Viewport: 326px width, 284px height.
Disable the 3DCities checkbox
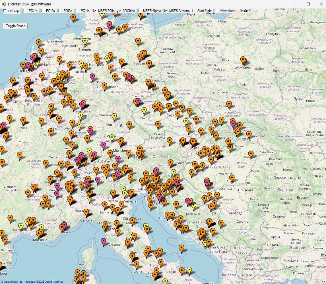(119, 11)
